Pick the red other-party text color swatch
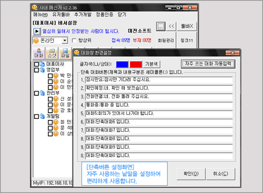The image size is (263, 193). point(136,64)
